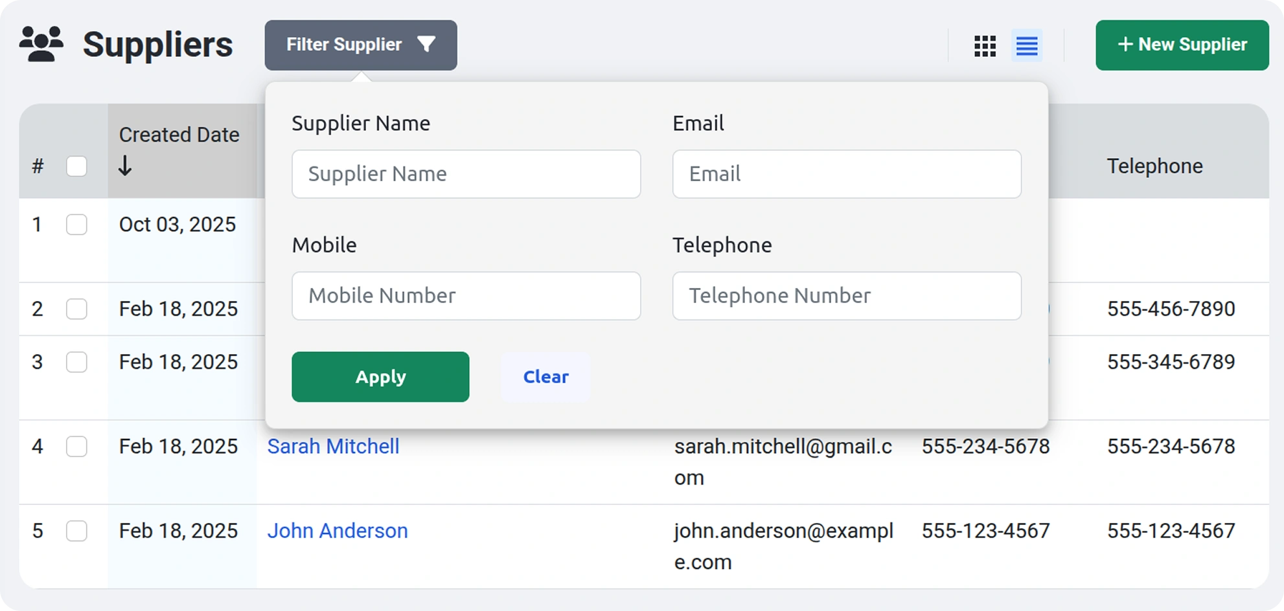Screen dimensions: 1284x611
Task: Toggle the select-all checkbox in the header
Action: point(76,166)
